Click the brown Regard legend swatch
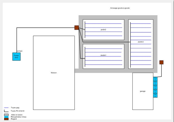Screen dimensions: 174x122 point(6,119)
